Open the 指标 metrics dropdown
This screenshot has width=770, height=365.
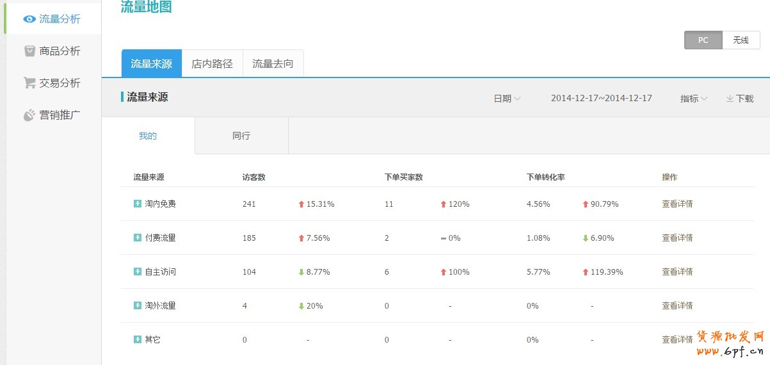point(693,99)
